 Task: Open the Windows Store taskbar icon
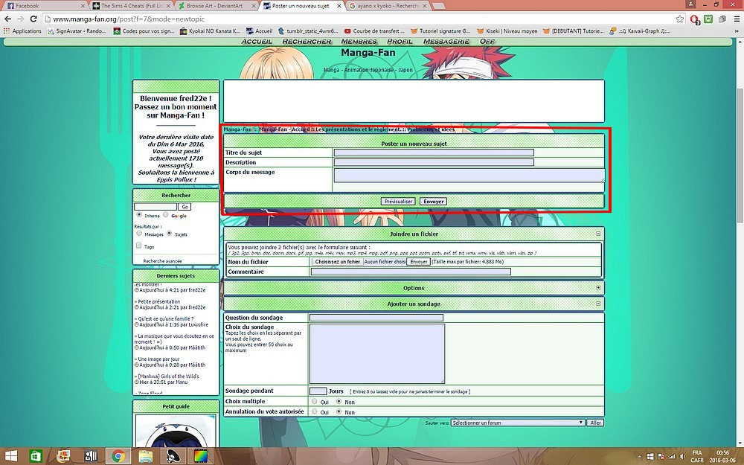point(36,457)
